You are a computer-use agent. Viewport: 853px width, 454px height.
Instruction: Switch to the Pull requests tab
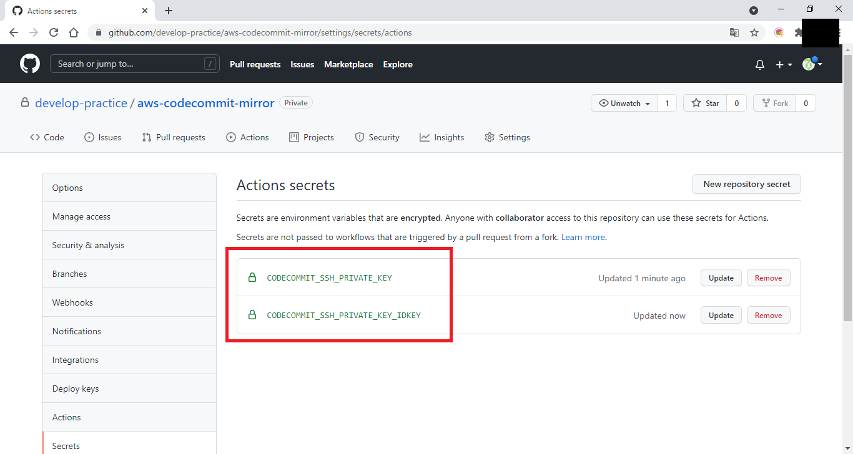[x=255, y=64]
